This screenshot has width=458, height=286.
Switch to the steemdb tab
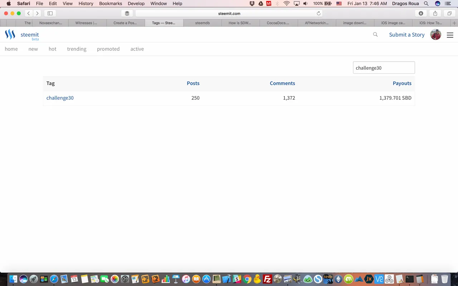point(203,23)
